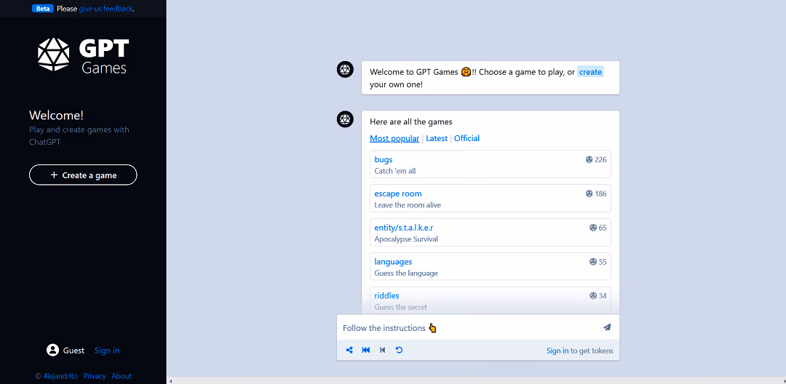Click the 'Guess the language' description text
Image resolution: width=786 pixels, height=384 pixels.
[x=406, y=273]
